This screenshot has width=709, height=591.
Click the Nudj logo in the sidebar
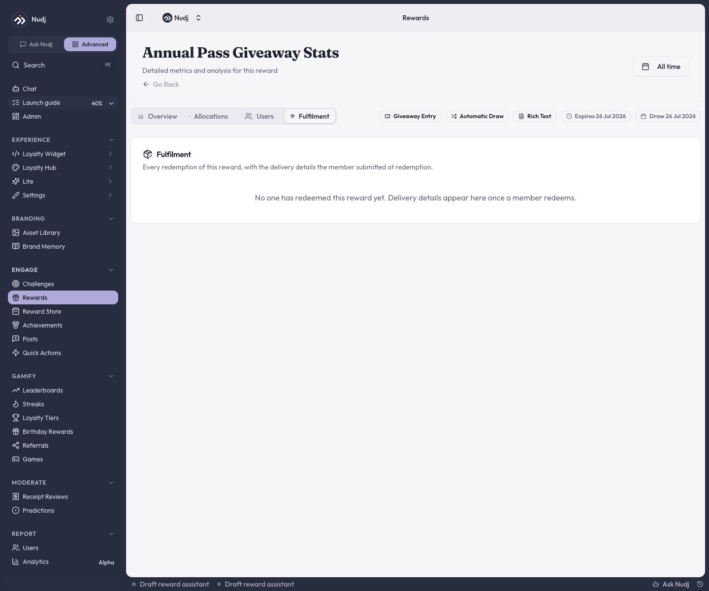[x=20, y=20]
